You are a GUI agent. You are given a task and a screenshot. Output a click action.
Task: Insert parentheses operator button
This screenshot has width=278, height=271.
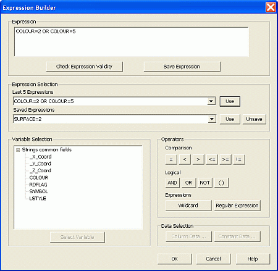[x=221, y=183]
